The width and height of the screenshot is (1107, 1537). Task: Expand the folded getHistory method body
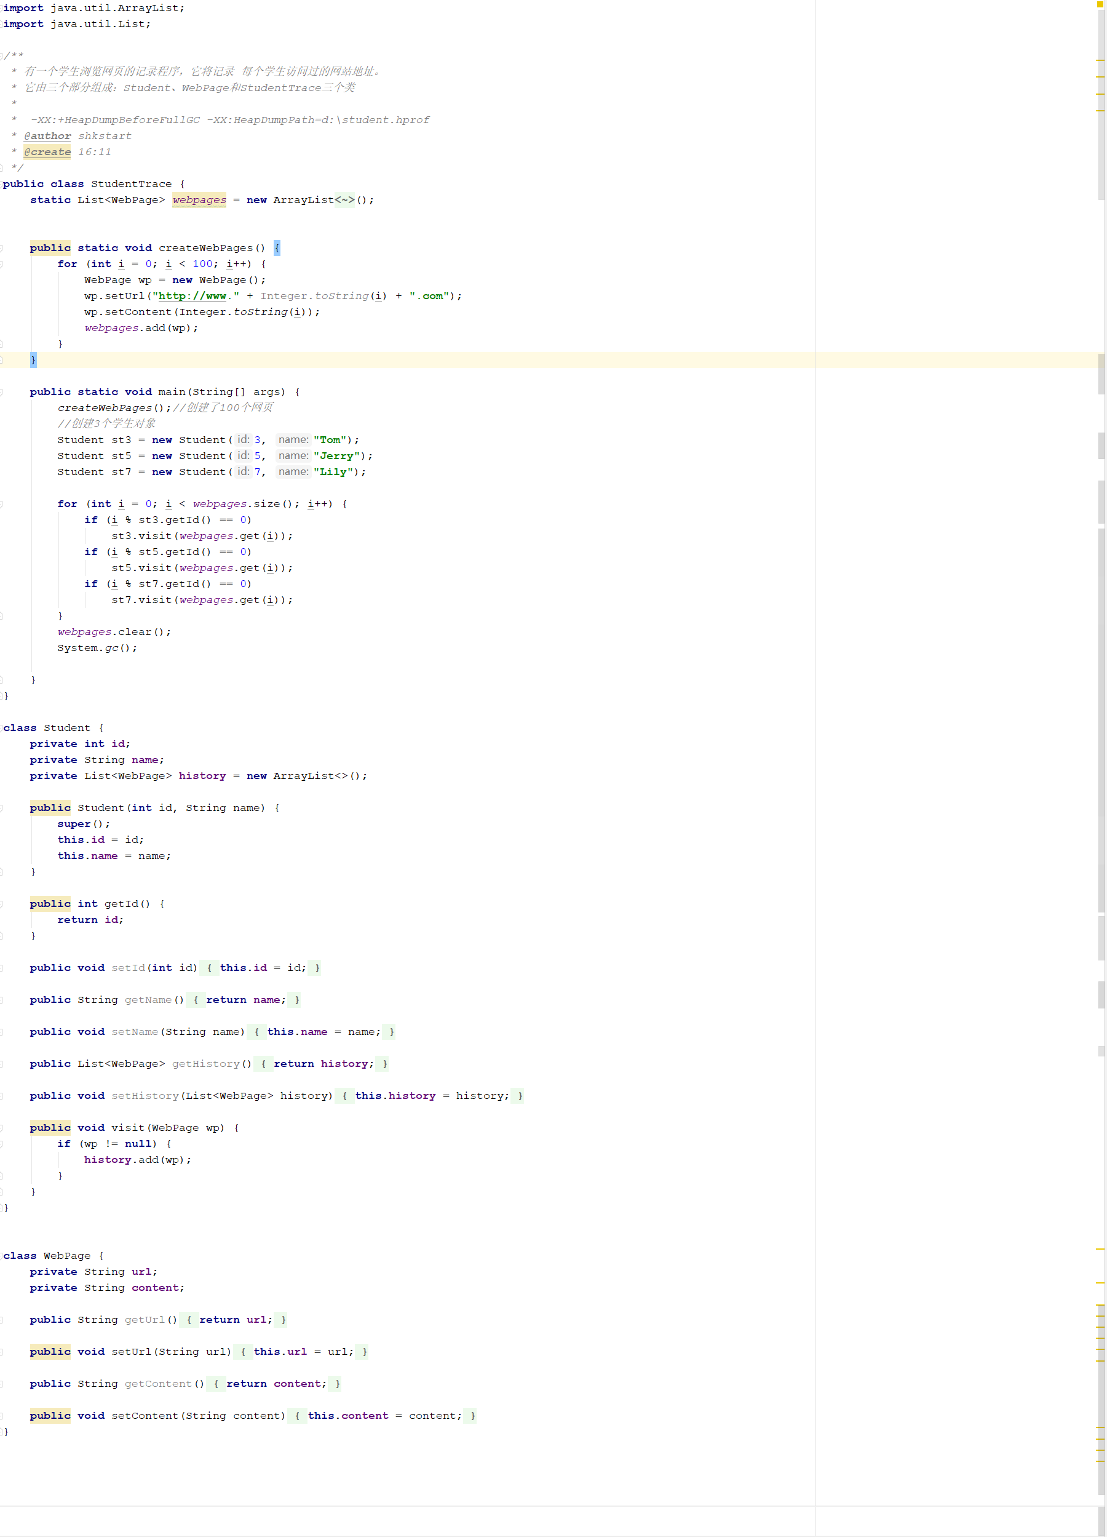[321, 1063]
